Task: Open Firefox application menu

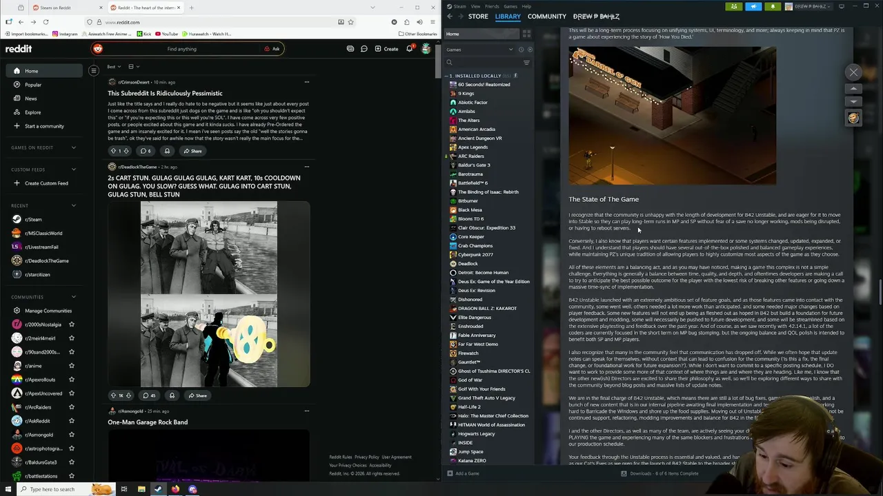Action: click(433, 22)
